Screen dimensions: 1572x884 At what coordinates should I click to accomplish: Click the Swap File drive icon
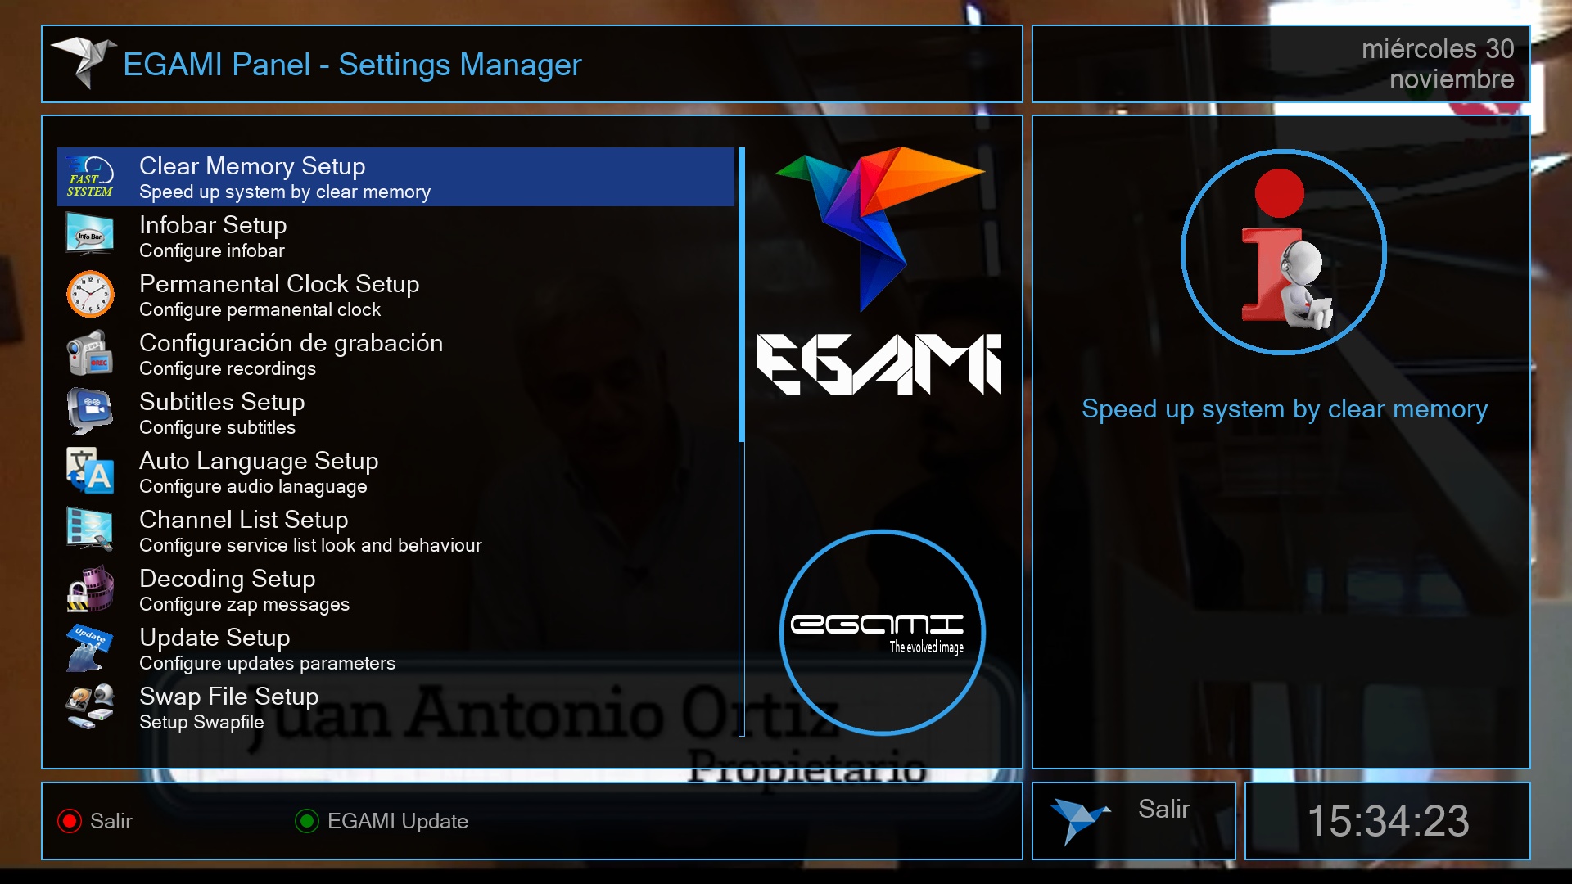tap(90, 706)
